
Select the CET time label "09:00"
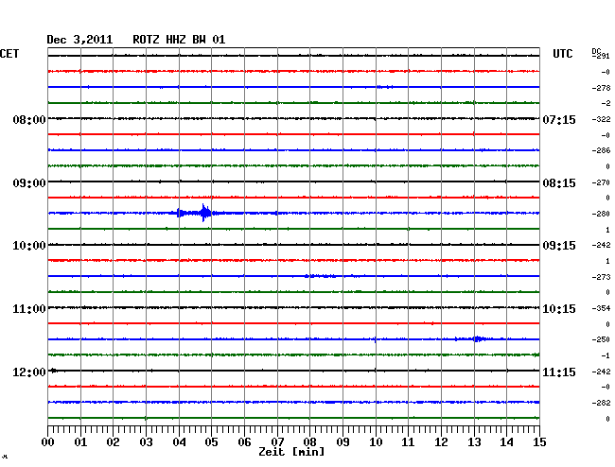coord(29,183)
